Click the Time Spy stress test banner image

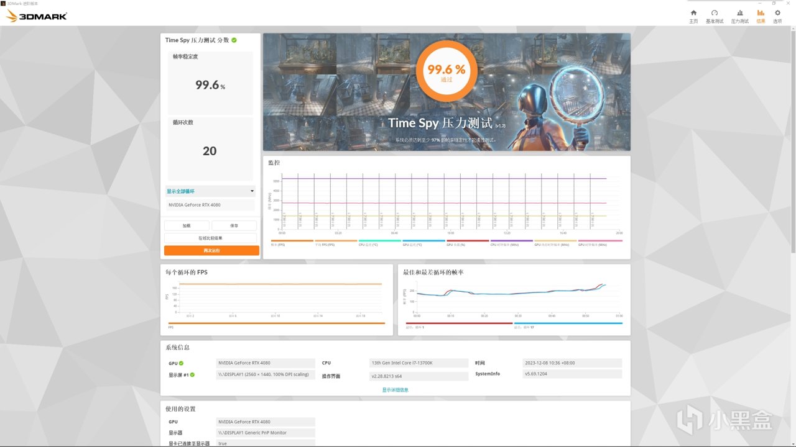pyautogui.click(x=447, y=92)
